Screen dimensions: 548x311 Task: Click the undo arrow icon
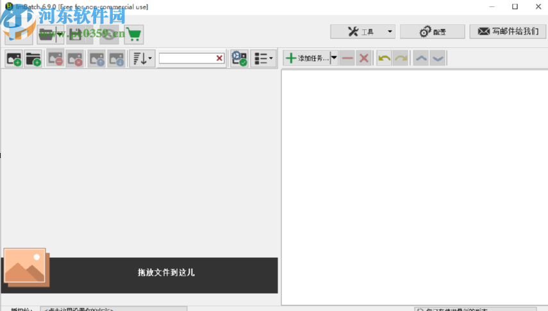pyautogui.click(x=384, y=58)
